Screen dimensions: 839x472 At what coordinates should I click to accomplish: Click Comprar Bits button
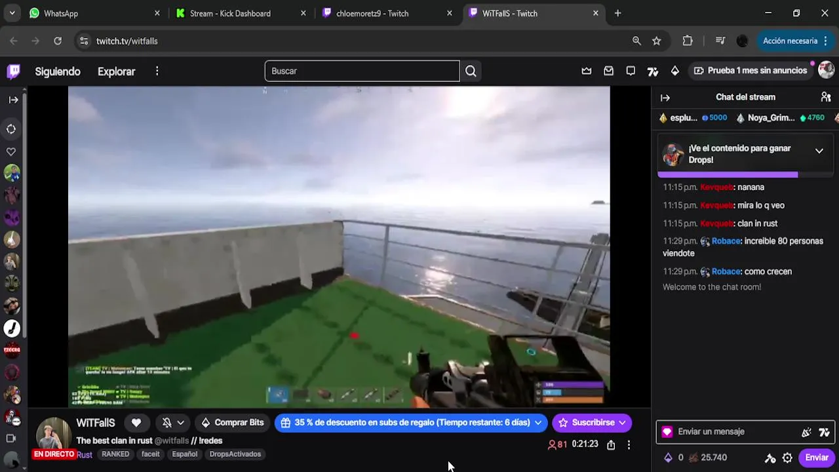232,423
